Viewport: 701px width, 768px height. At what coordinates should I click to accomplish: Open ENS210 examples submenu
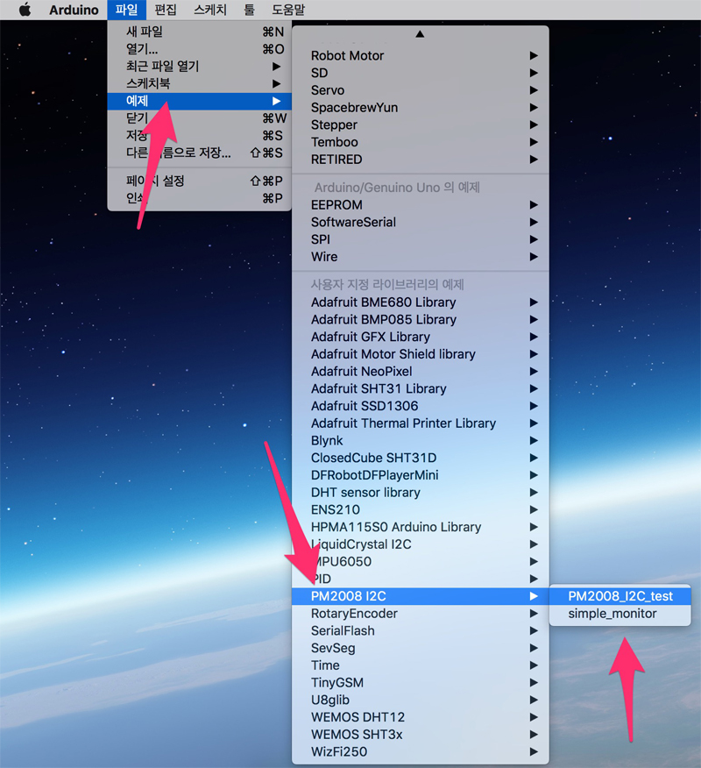tap(420, 510)
